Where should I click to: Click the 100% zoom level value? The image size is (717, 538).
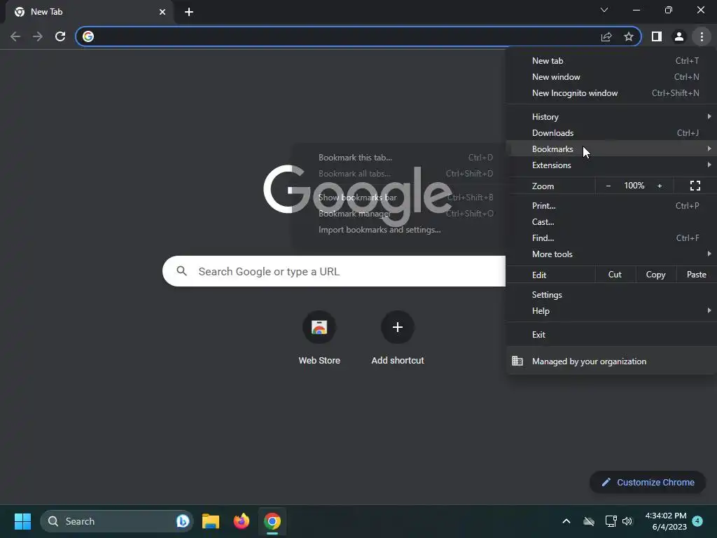point(634,186)
